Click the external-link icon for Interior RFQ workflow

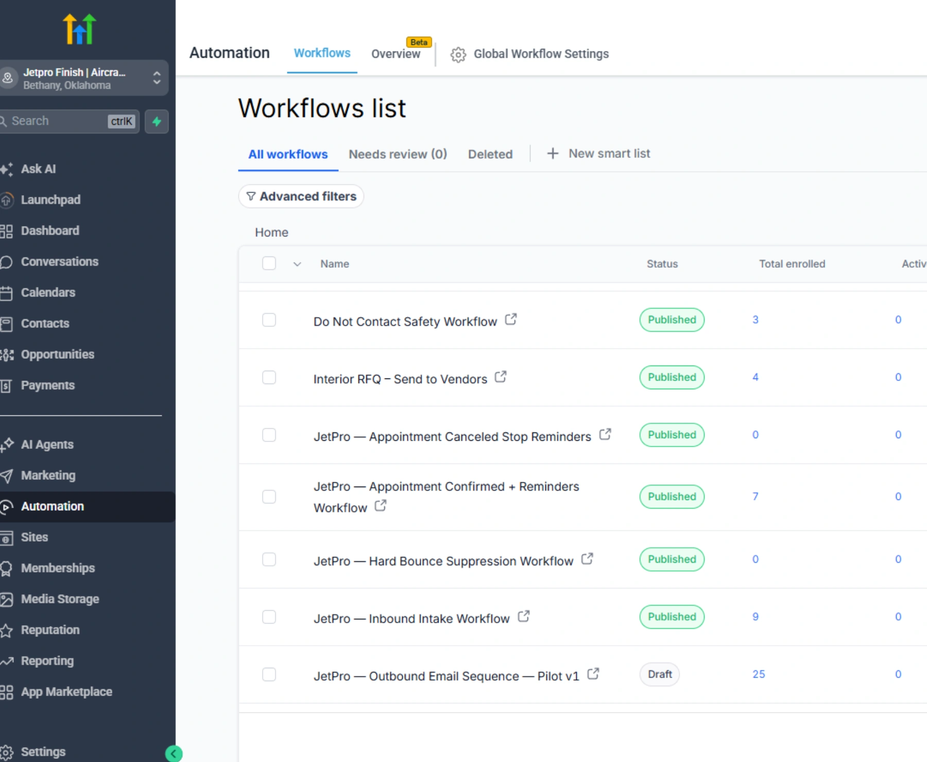501,377
